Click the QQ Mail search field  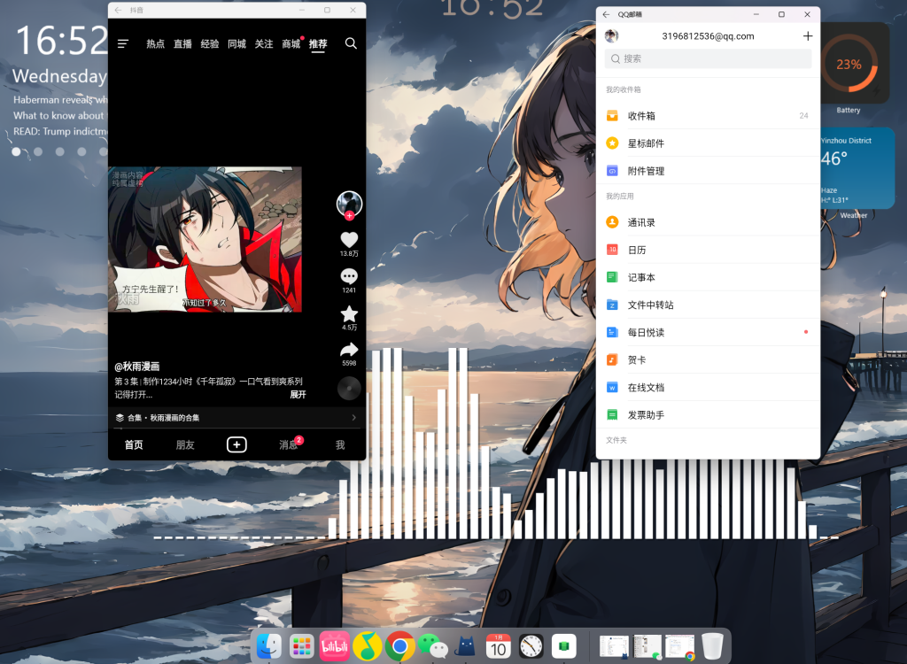point(707,58)
